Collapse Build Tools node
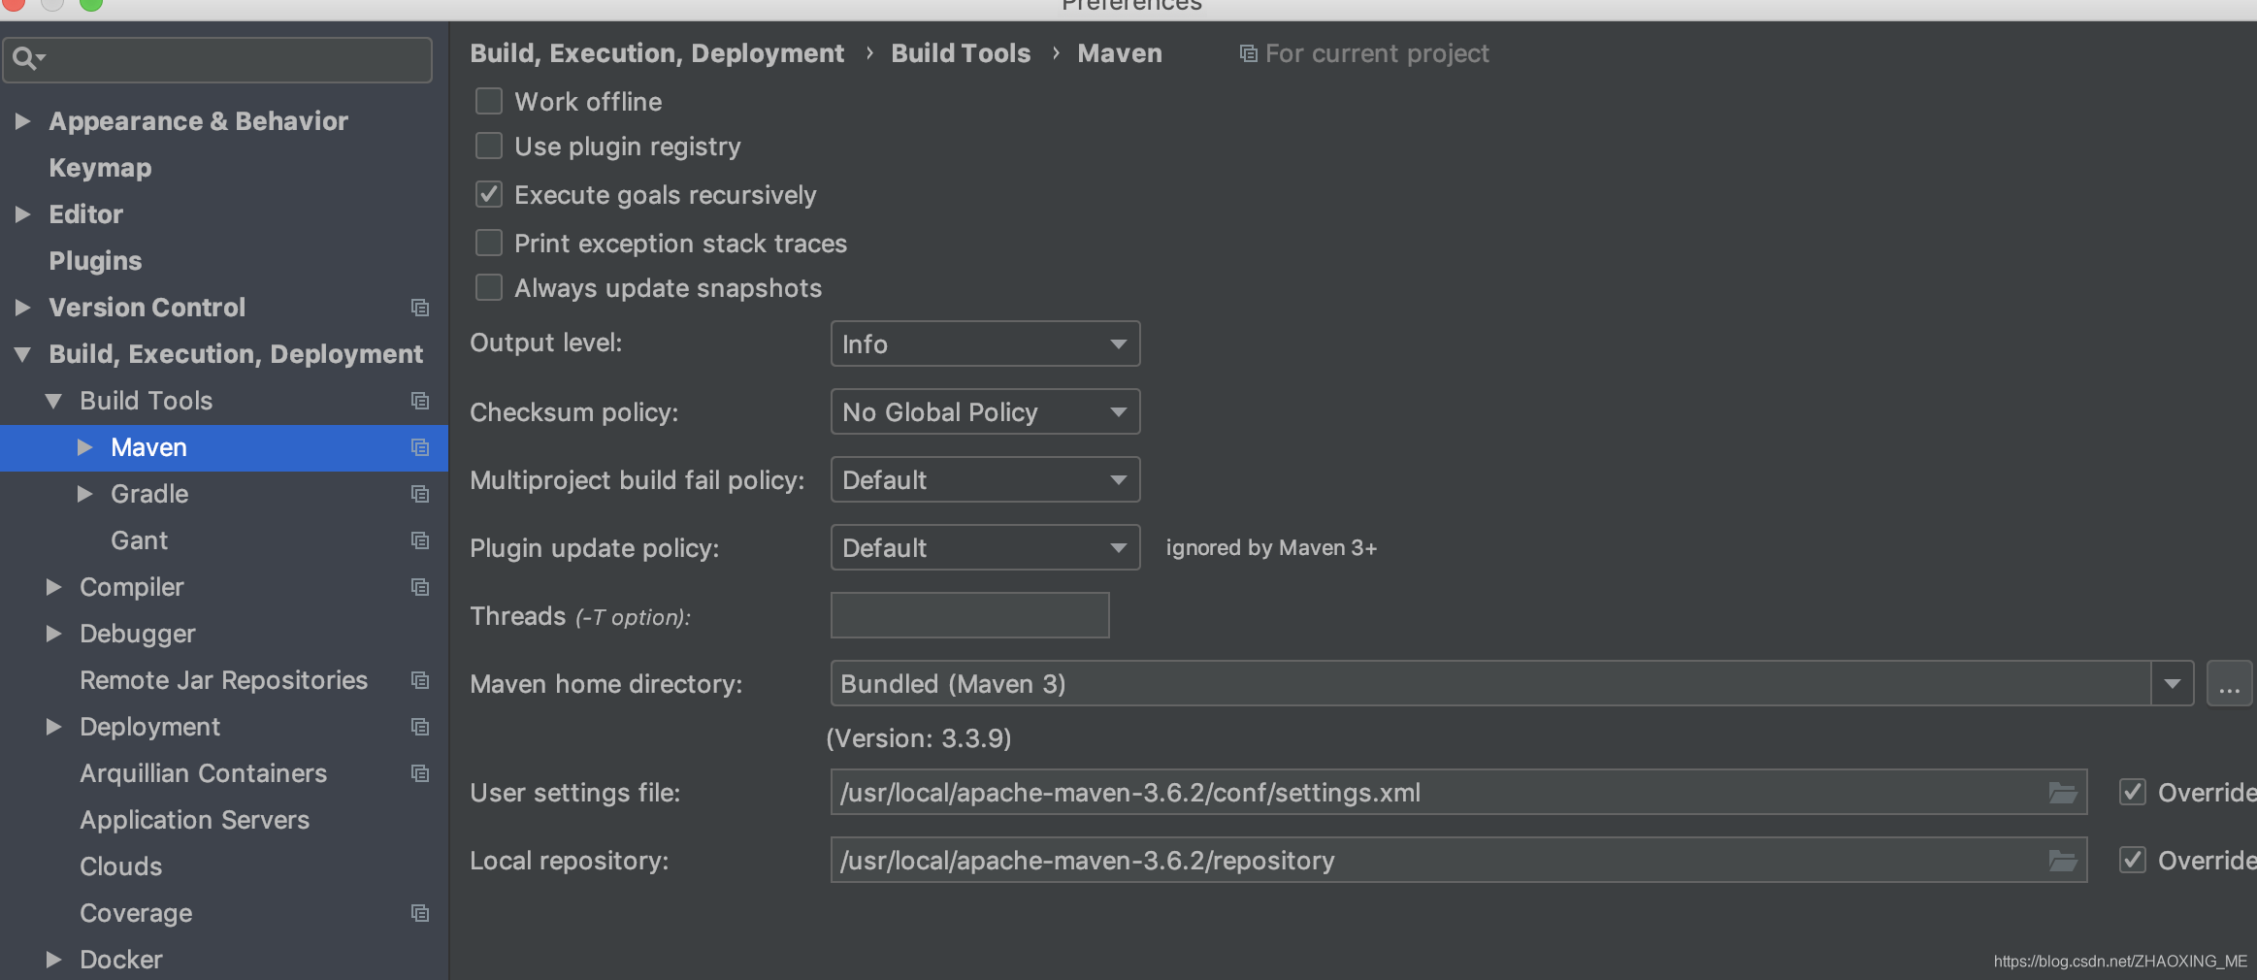The image size is (2257, 980). pos(54,401)
